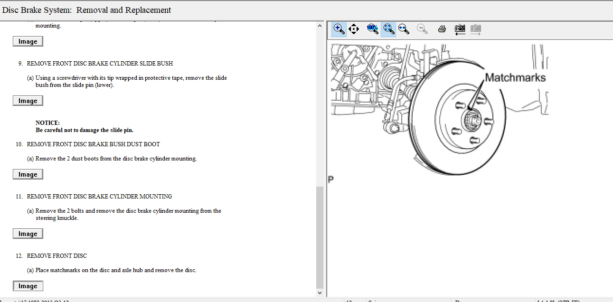Click the scroll up arrow of the procedure text
613x302 pixels.
point(320,26)
